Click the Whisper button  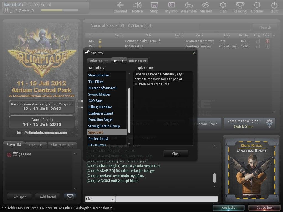(20, 197)
